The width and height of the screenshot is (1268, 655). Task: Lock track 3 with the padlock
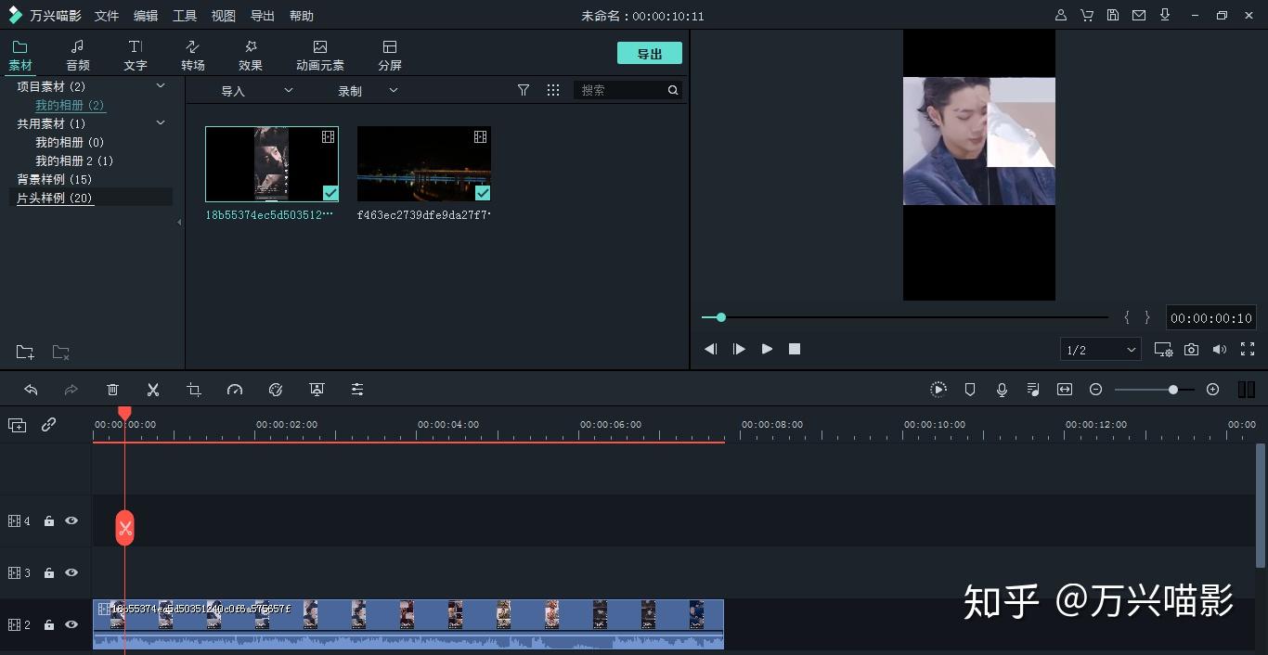coord(49,573)
